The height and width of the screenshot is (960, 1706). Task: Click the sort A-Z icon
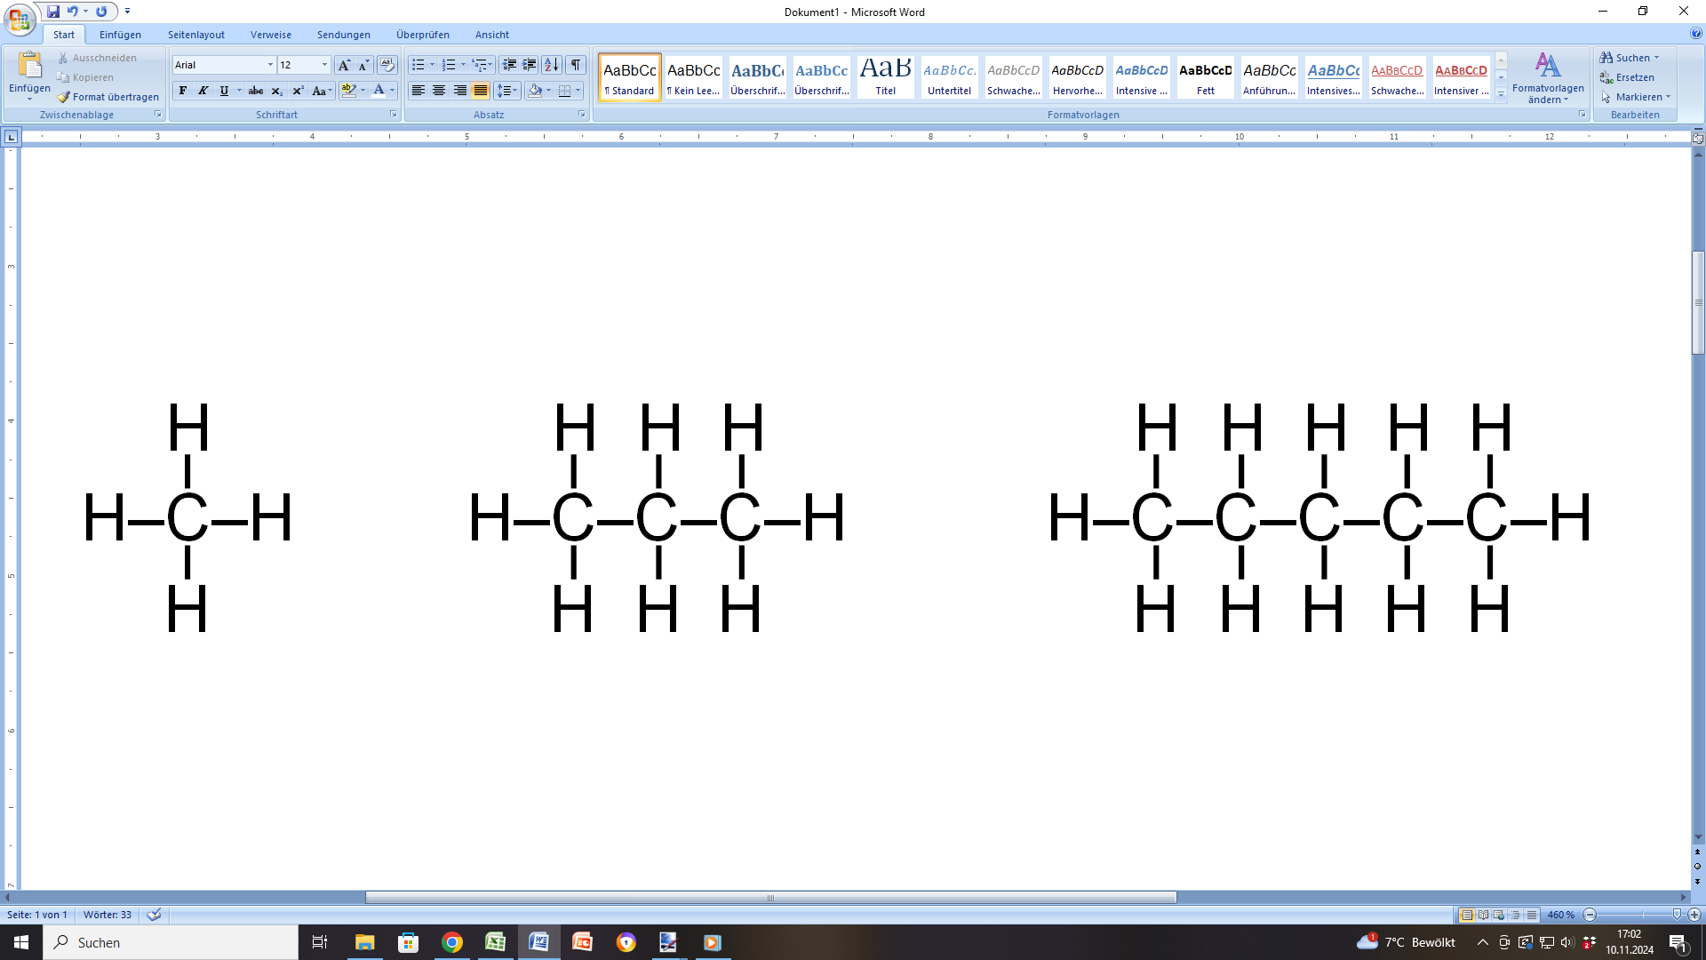[x=552, y=65]
